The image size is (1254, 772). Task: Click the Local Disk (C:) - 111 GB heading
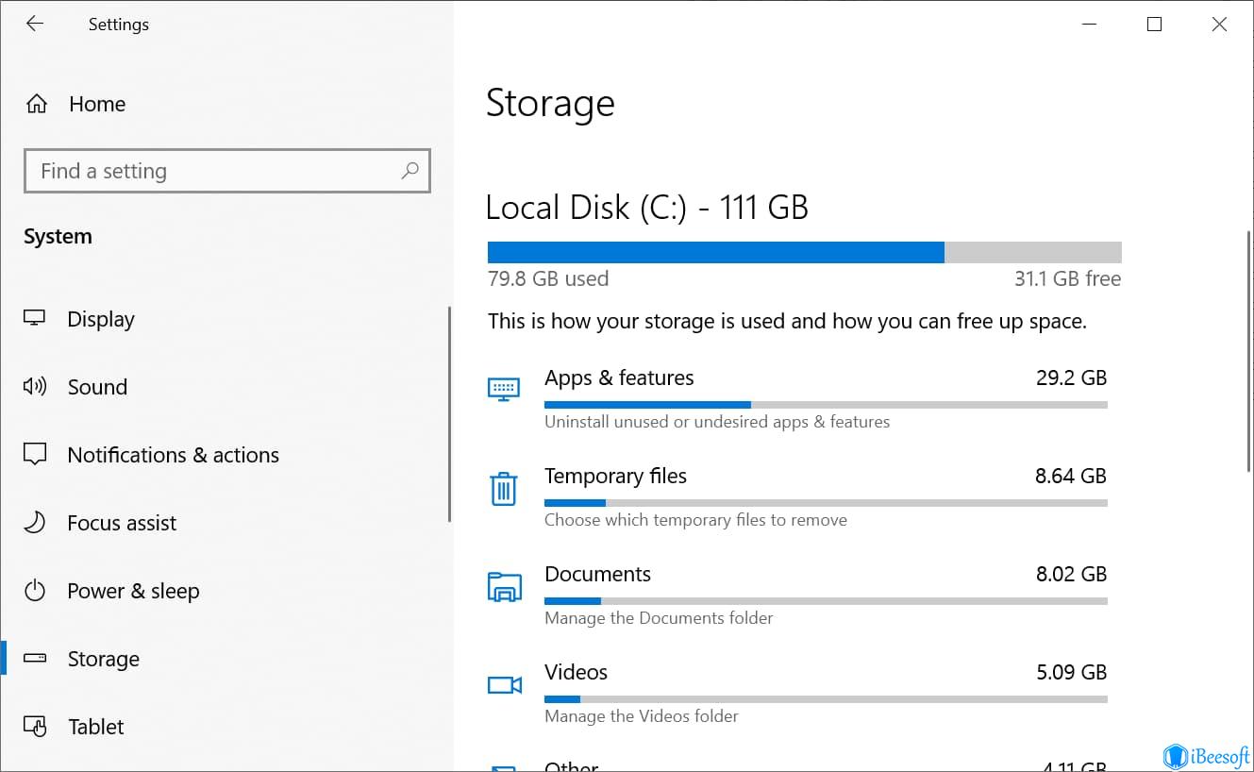(647, 208)
